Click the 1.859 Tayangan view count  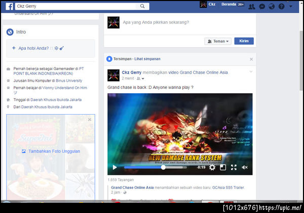coord(121,180)
